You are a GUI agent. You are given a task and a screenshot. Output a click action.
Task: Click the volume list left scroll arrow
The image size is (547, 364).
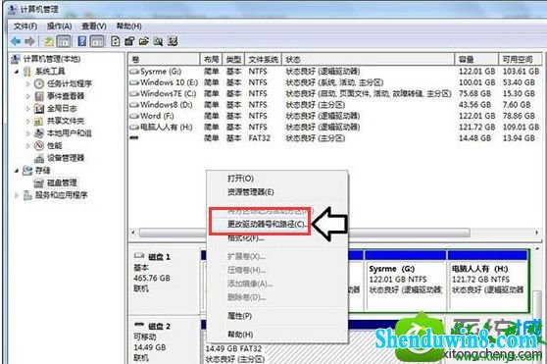[x=133, y=233]
